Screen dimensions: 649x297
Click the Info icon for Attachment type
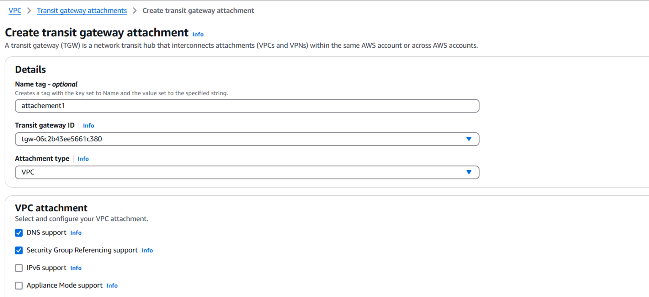click(83, 159)
